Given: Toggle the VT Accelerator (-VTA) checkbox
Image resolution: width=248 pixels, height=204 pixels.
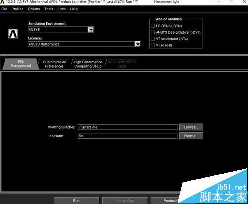Looking at the screenshot, I should [x=153, y=39].
